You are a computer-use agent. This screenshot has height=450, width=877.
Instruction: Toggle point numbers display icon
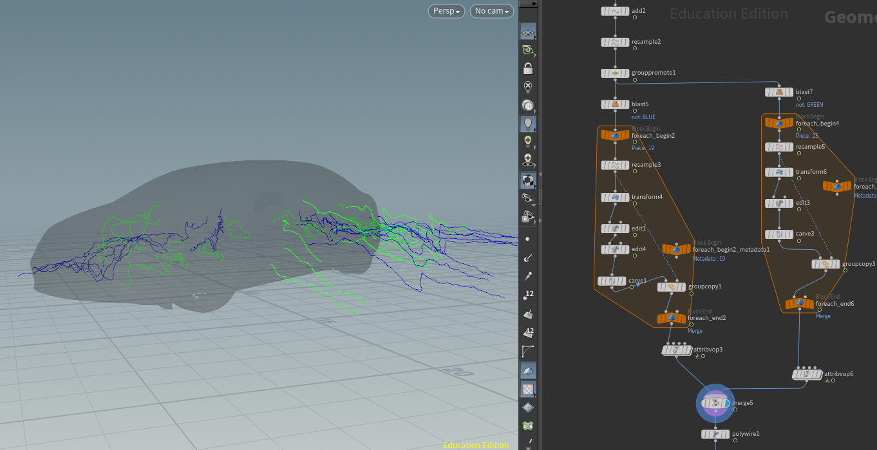click(528, 295)
